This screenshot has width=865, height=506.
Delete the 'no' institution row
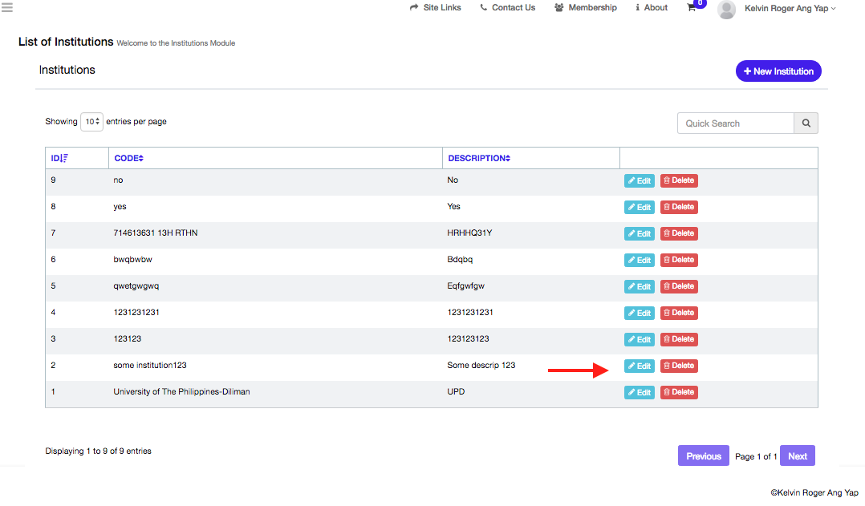pyautogui.click(x=679, y=180)
